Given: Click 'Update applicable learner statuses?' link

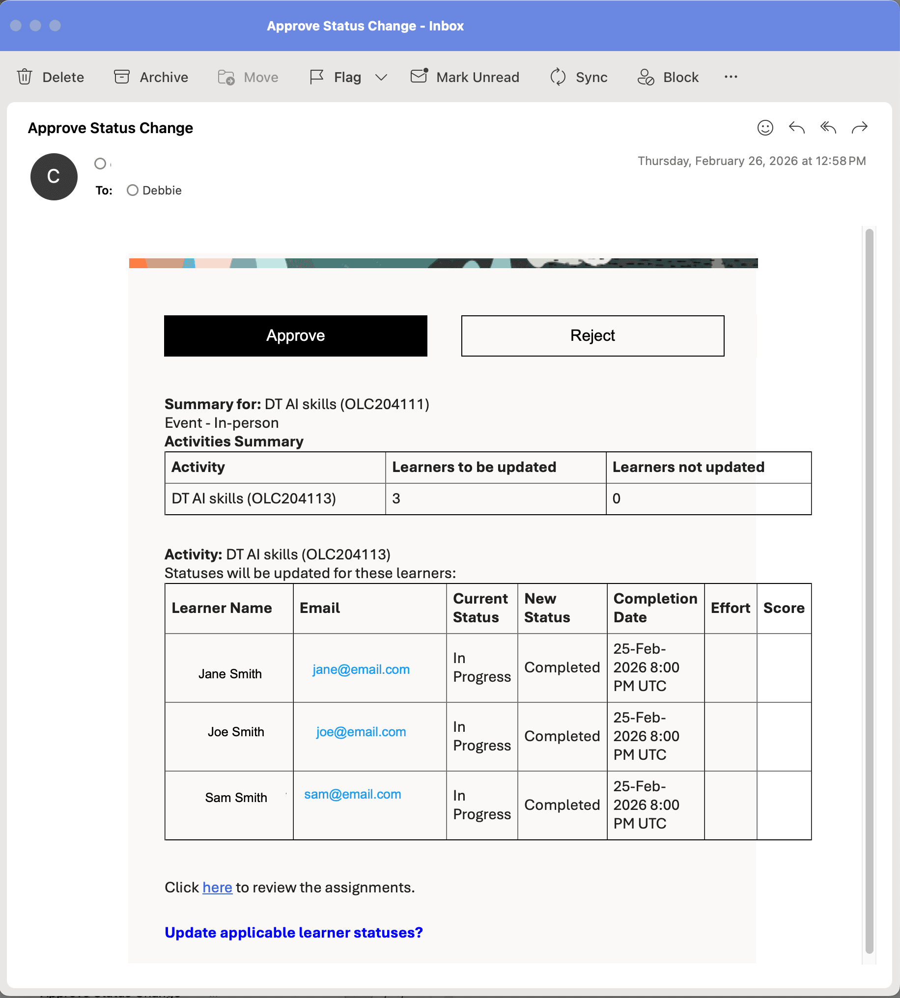Looking at the screenshot, I should pyautogui.click(x=293, y=932).
